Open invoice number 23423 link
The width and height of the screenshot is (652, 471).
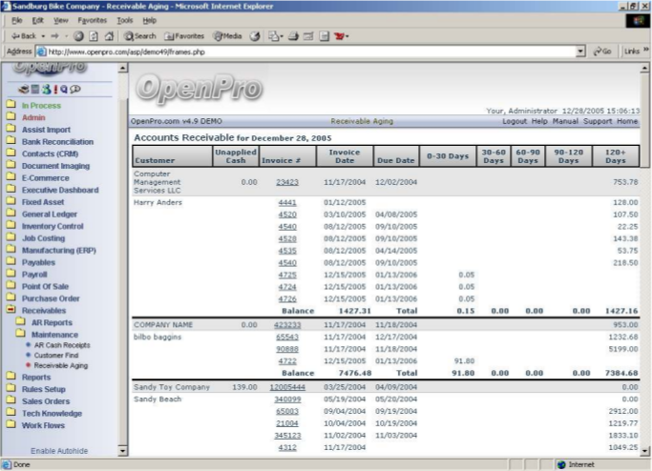tap(287, 181)
